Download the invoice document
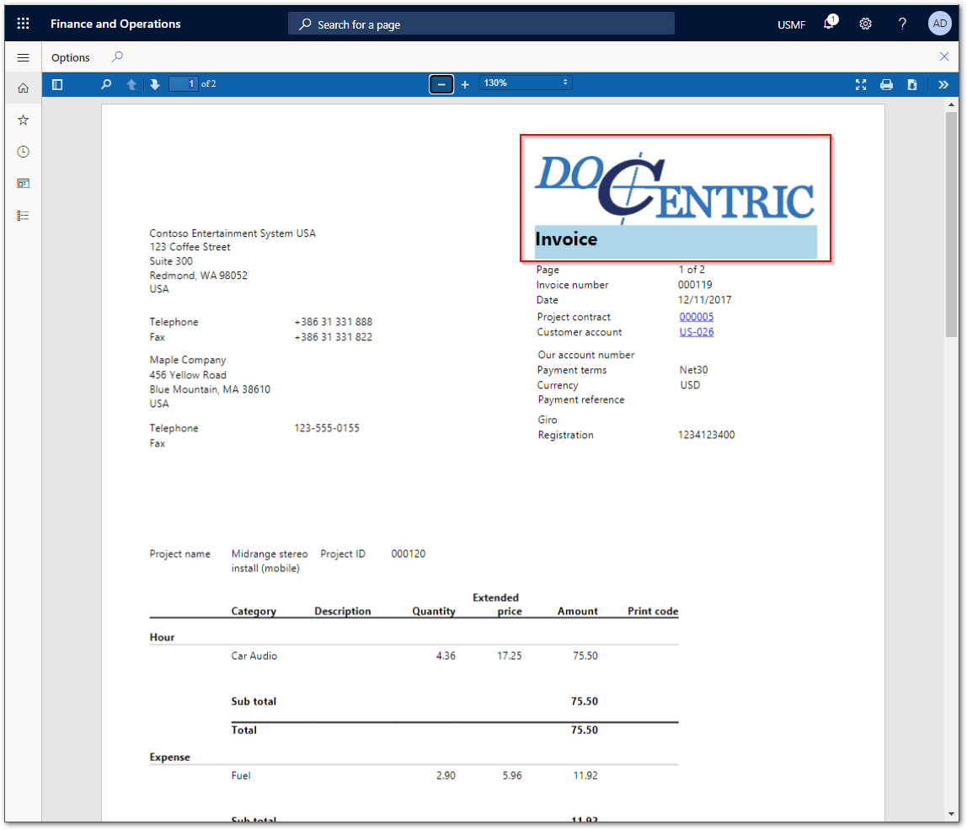 (x=912, y=84)
